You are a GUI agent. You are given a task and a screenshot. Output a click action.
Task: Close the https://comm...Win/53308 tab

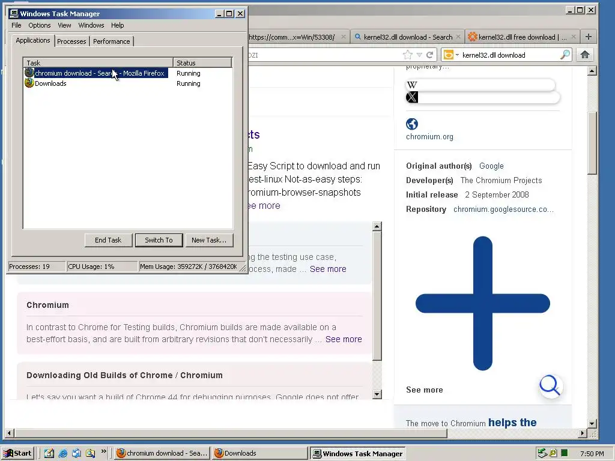click(x=343, y=37)
